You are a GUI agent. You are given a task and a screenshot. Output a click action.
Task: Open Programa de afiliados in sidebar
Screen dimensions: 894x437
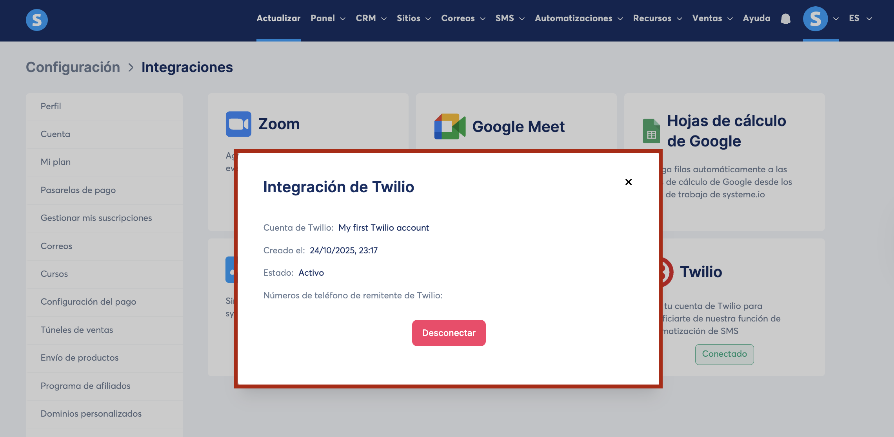85,386
